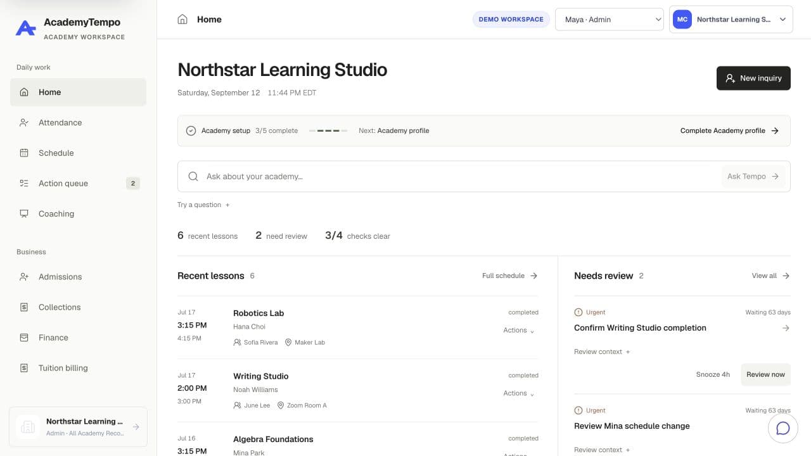Click the MC avatar badge
Image resolution: width=811 pixels, height=456 pixels.
point(682,20)
